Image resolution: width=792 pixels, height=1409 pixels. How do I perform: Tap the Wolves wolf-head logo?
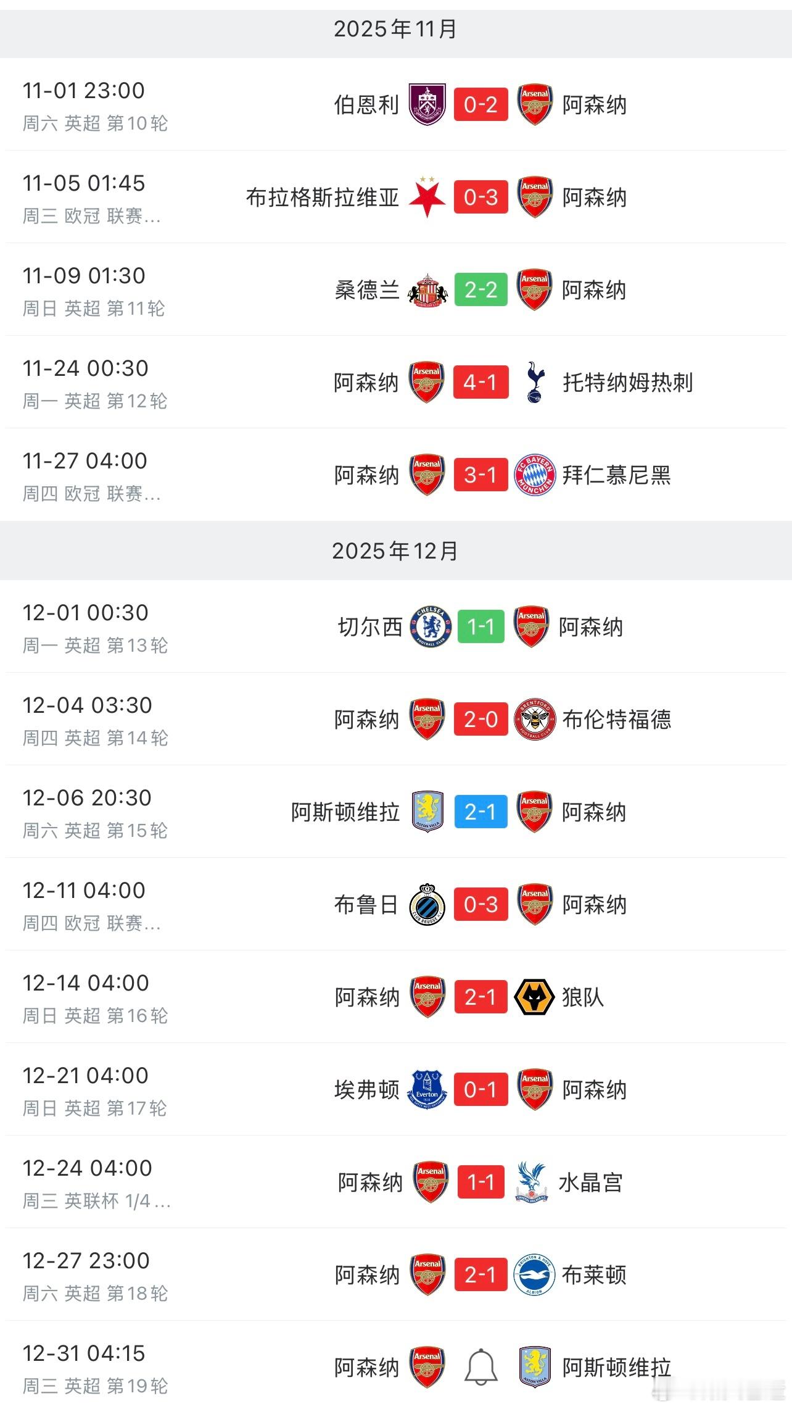535,997
